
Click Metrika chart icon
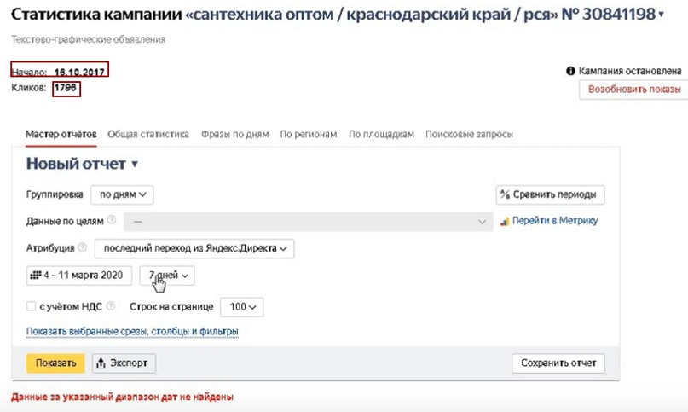tap(505, 222)
